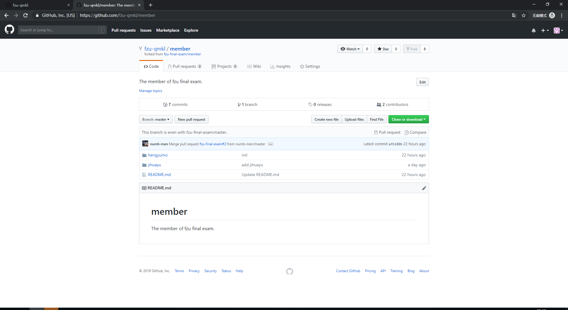Open the 'Update README.md' commit message
This screenshot has height=310, width=568.
[x=260, y=175]
